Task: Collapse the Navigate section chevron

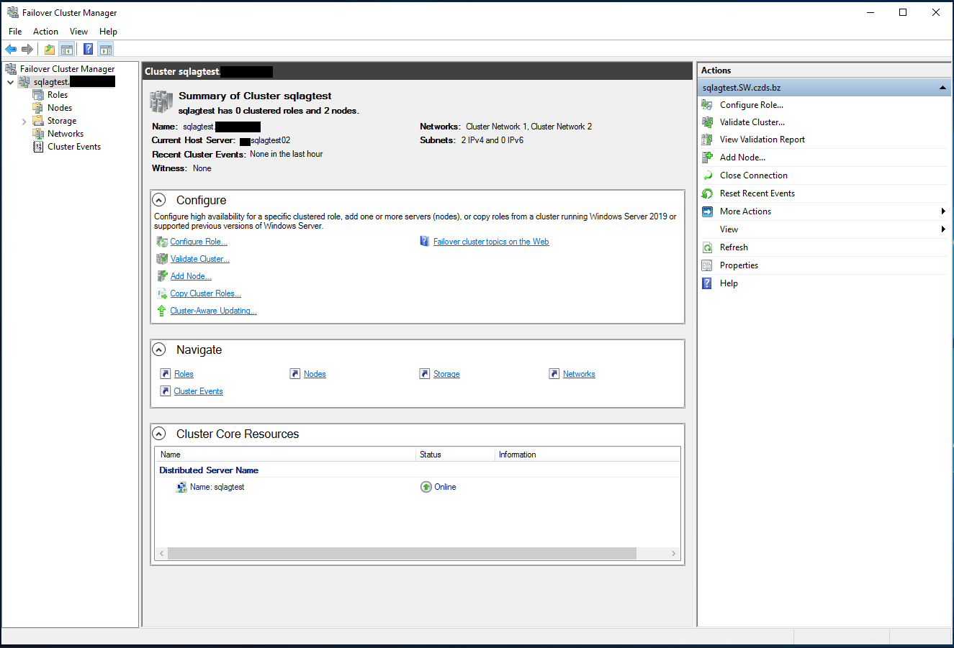Action: tap(160, 350)
